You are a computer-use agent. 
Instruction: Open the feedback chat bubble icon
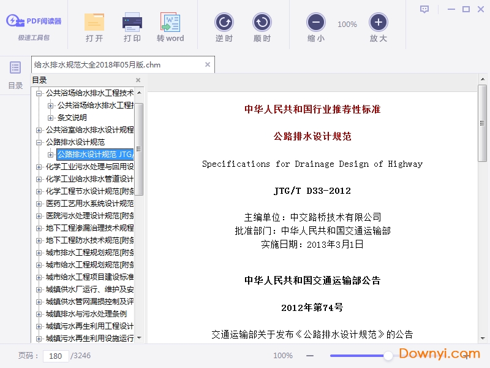[x=424, y=9]
